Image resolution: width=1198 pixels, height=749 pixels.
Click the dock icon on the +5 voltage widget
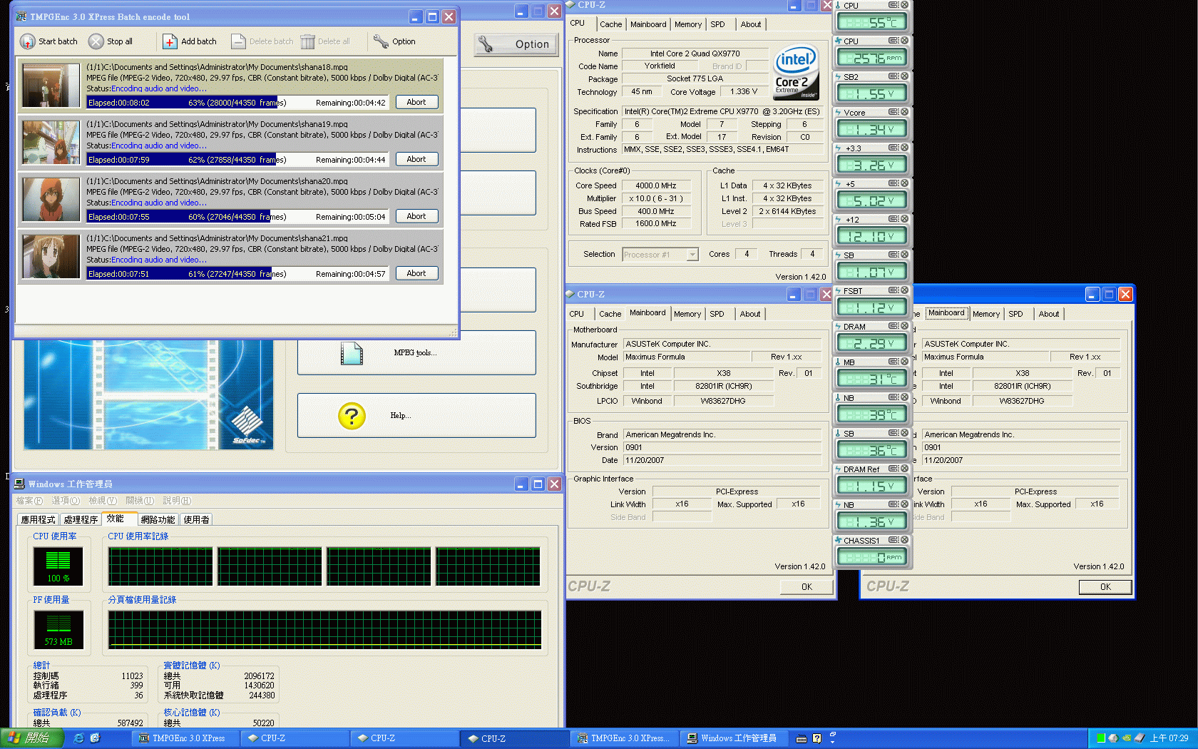pyautogui.click(x=894, y=183)
